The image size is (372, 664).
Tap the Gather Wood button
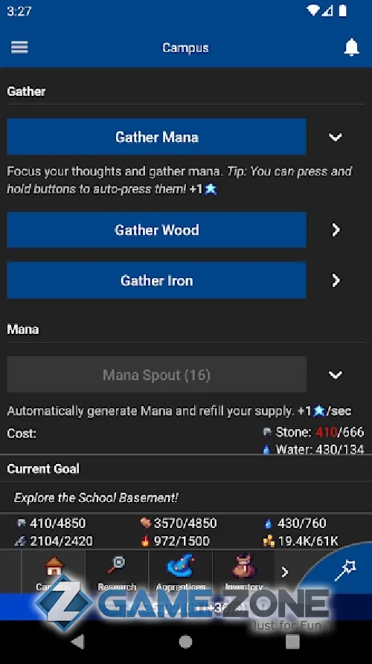156,230
